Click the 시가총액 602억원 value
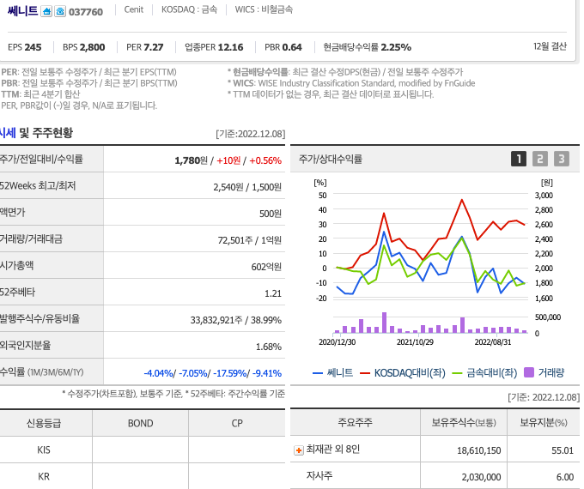This screenshot has width=584, height=489. [266, 267]
